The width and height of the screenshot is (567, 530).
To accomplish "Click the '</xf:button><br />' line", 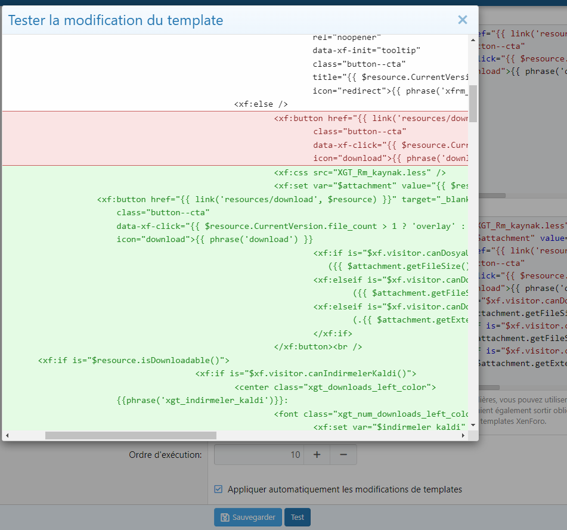I will point(318,347).
